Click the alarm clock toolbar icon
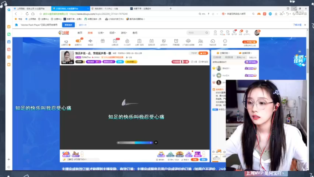The width and height of the screenshot is (314, 177). pos(176,41)
